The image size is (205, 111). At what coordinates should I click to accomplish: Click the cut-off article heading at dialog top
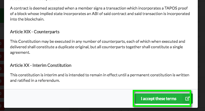[34, 0]
